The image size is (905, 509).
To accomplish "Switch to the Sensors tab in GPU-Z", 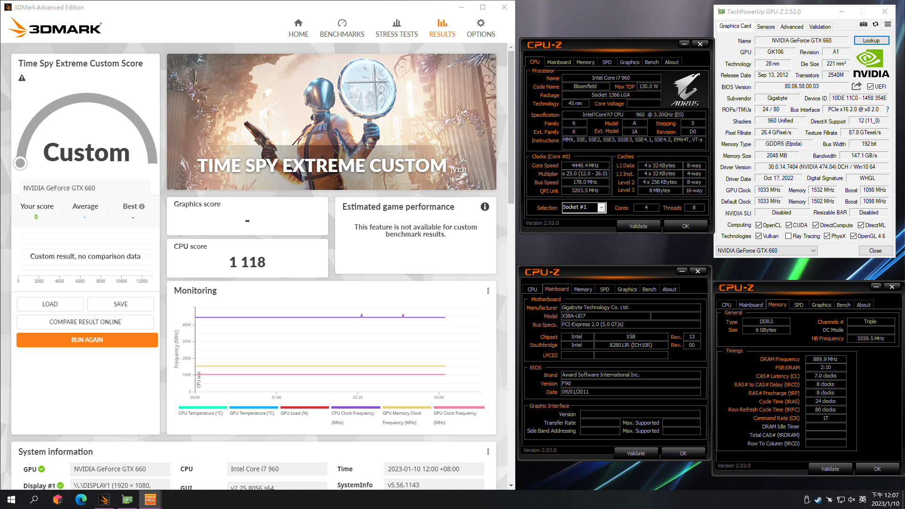I will [x=765, y=27].
